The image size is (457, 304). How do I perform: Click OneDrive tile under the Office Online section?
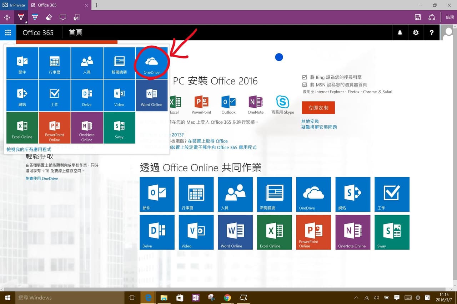(x=314, y=194)
